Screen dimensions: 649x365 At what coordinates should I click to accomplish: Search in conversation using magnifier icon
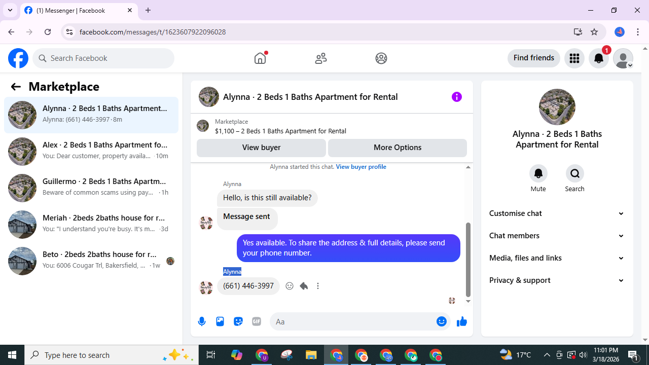(x=575, y=173)
